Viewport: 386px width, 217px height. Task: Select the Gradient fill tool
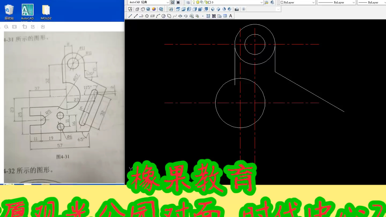click(x=214, y=16)
